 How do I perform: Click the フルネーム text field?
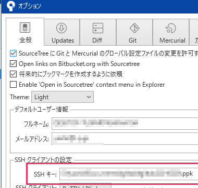(125, 124)
